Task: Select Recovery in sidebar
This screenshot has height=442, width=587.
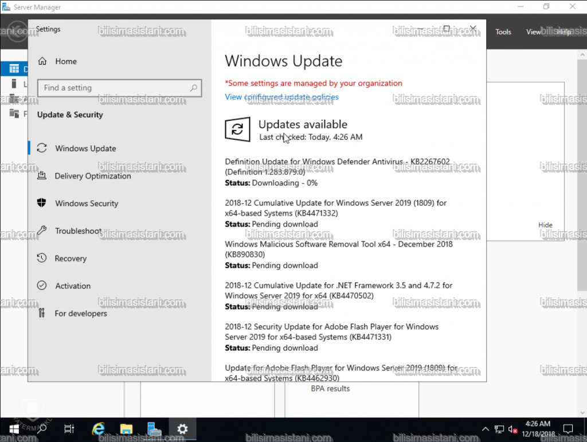Action: [71, 258]
